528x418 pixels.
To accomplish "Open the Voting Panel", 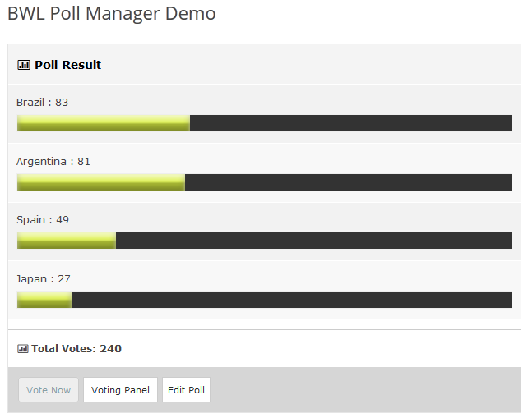I will tap(120, 390).
